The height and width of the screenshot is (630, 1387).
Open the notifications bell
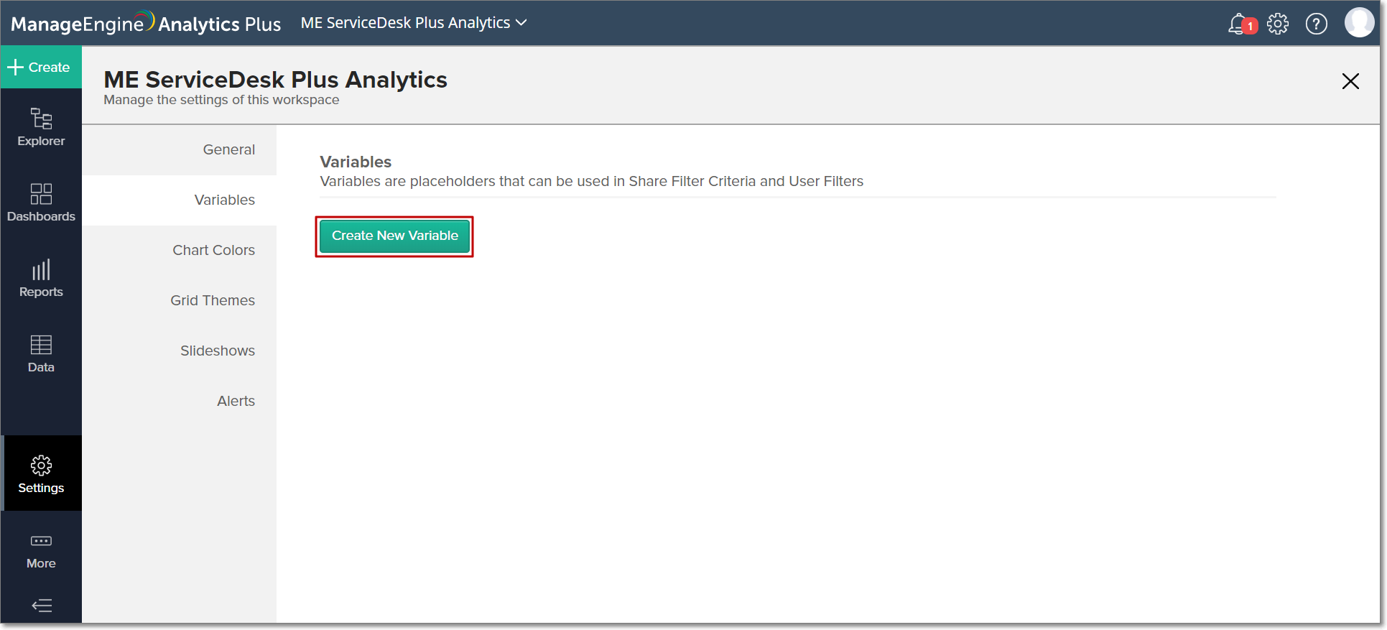1238,24
